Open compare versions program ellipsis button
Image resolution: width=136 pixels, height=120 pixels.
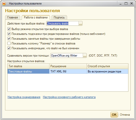tap(85, 56)
